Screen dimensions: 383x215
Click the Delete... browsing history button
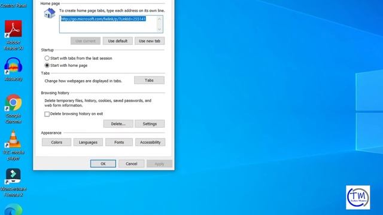118,124
